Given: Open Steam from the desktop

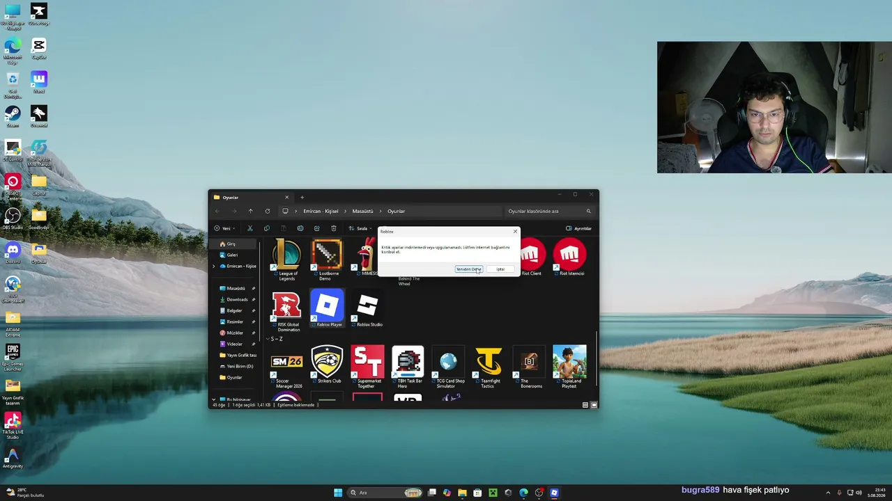Looking at the screenshot, I should click(x=13, y=115).
